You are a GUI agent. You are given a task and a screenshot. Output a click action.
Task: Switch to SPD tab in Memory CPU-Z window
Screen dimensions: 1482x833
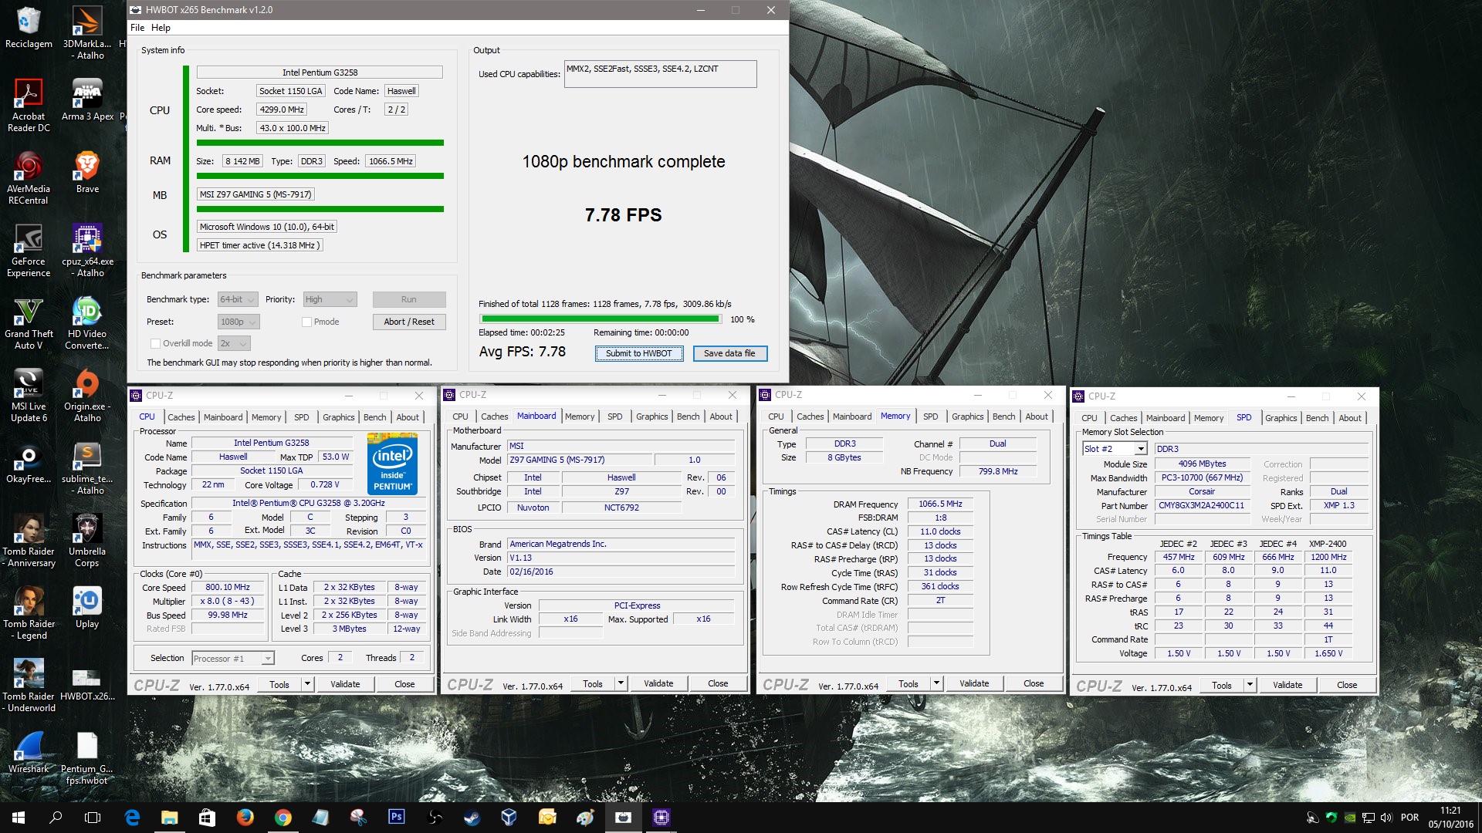931,416
